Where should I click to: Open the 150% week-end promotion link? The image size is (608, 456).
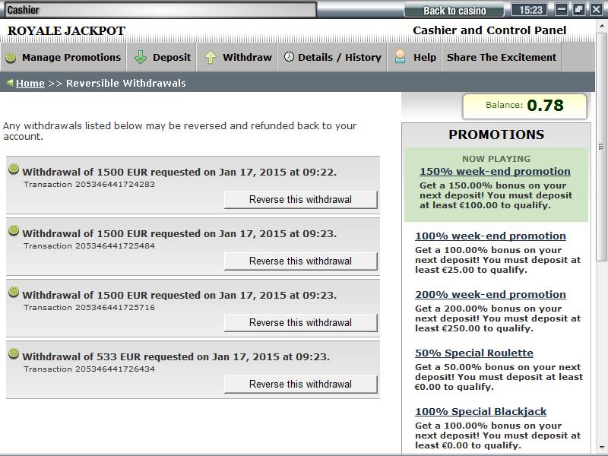[x=495, y=172]
